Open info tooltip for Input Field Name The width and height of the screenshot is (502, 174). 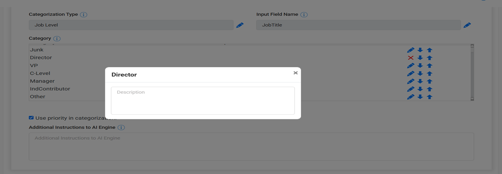pos(304,15)
